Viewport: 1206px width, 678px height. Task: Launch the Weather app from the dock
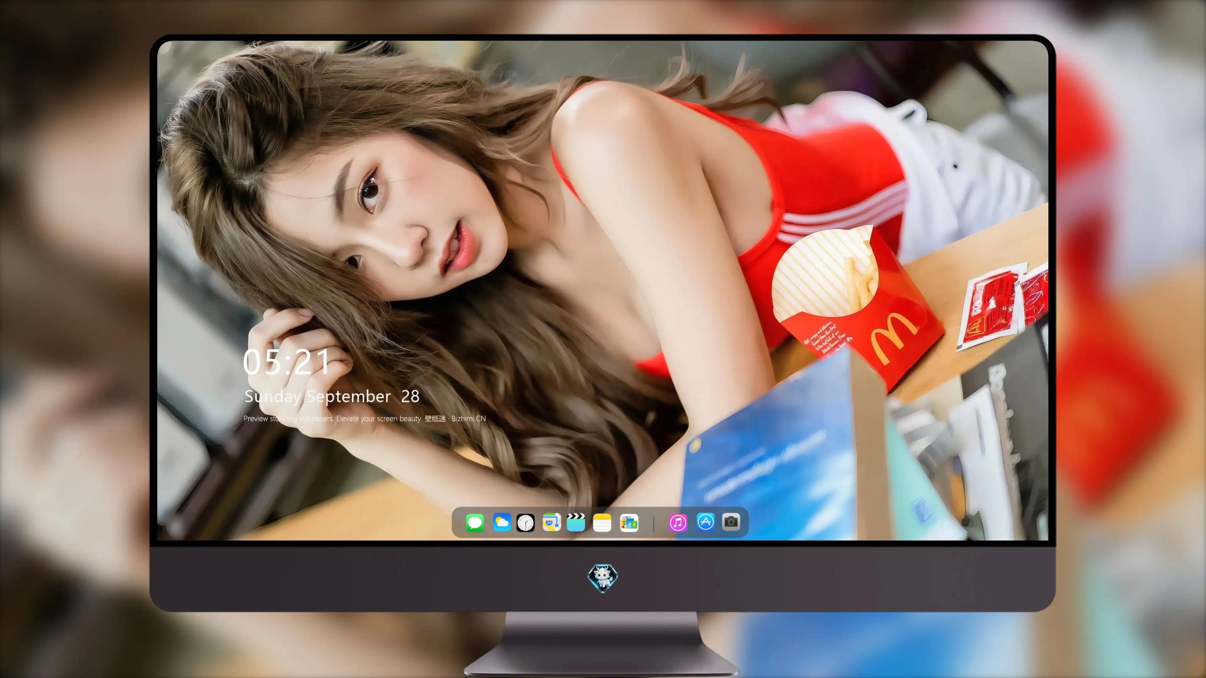coord(502,522)
